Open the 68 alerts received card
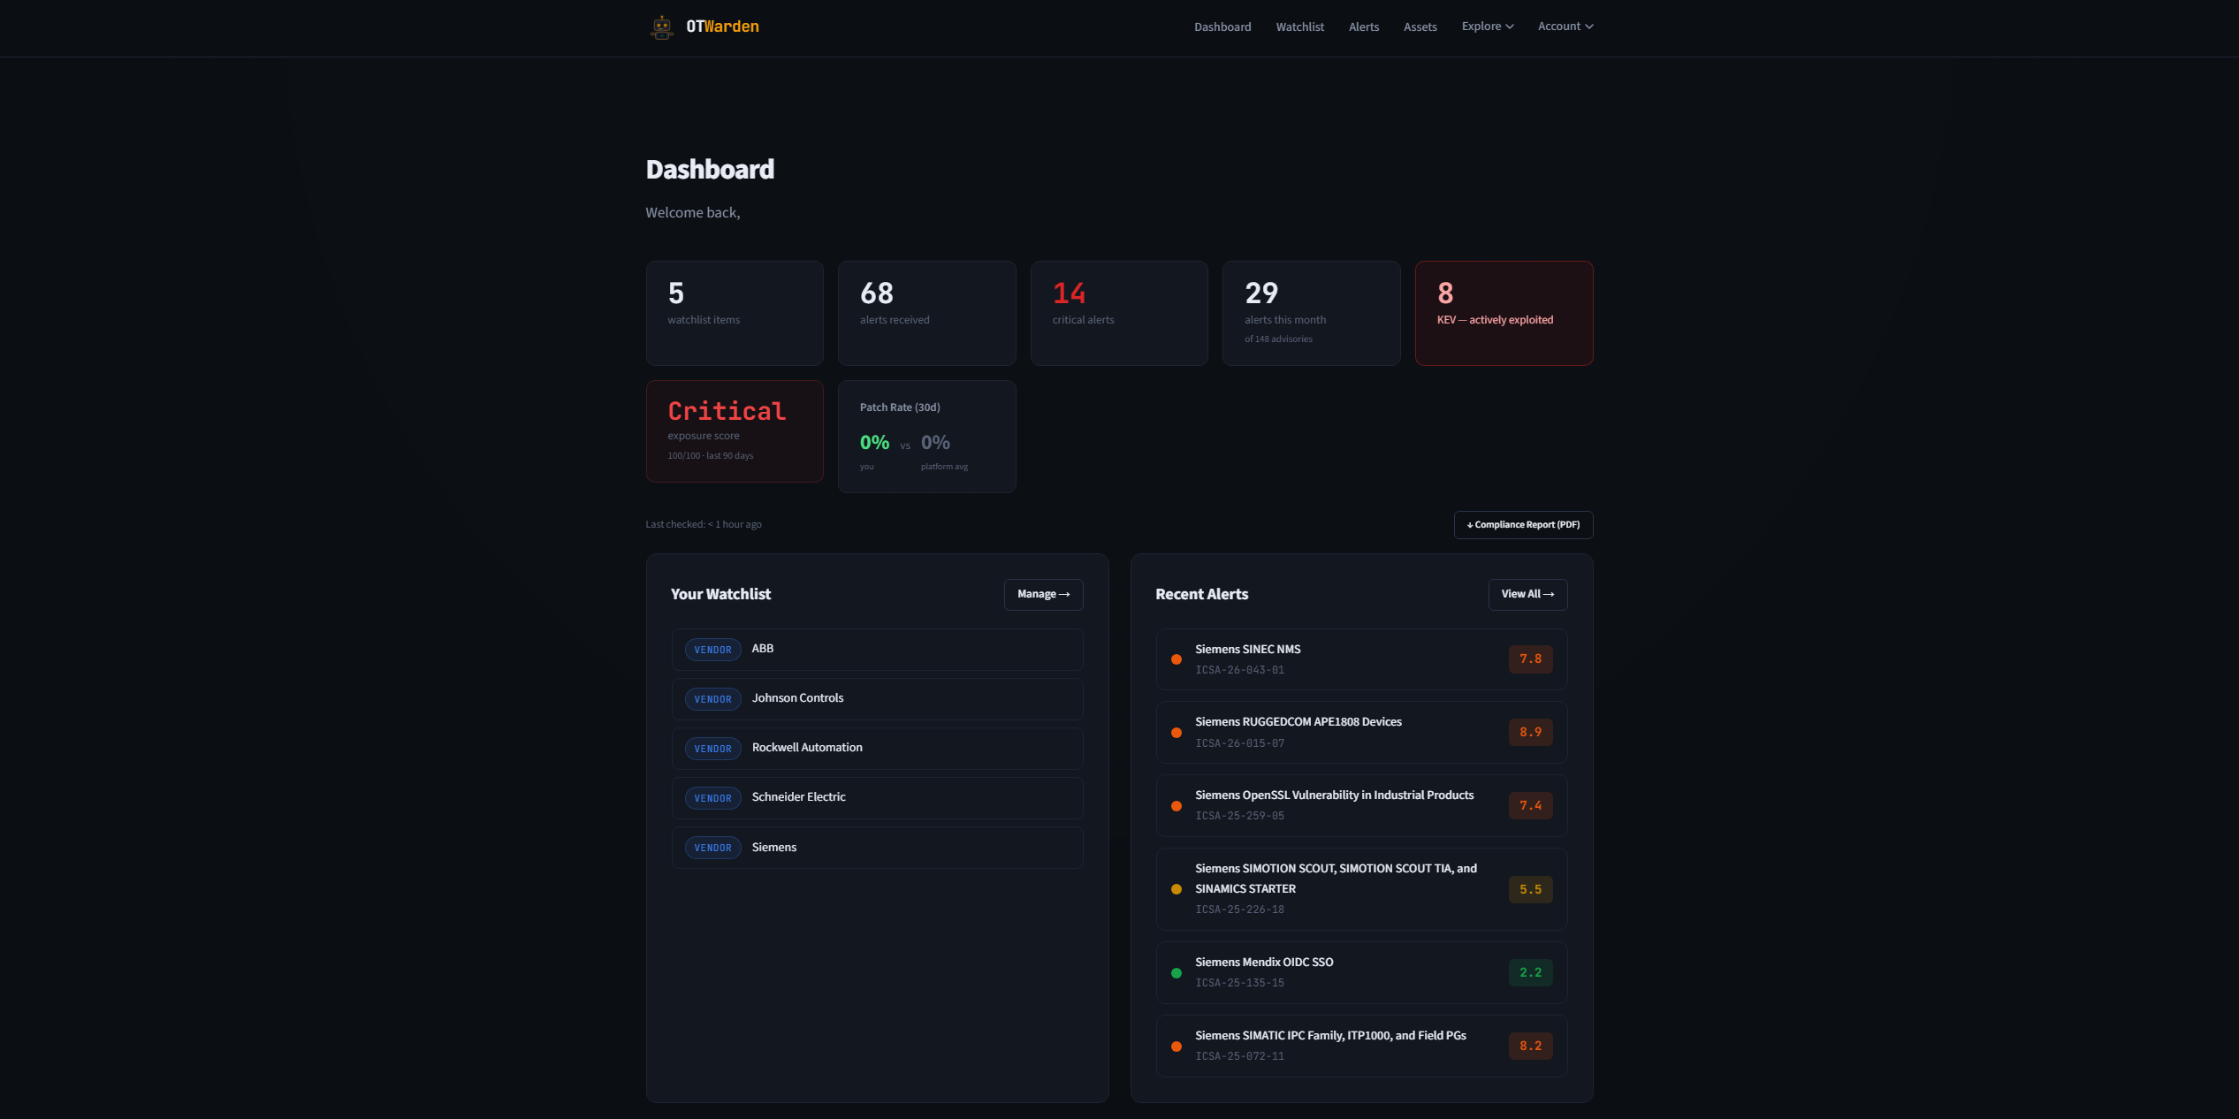Image resolution: width=2239 pixels, height=1119 pixels. (926, 313)
